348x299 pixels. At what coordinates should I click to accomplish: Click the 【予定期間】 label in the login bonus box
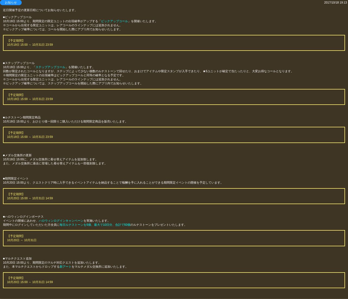point(16,236)
